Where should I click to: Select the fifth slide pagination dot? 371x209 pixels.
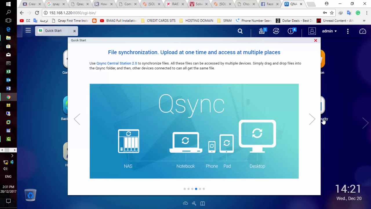200,189
